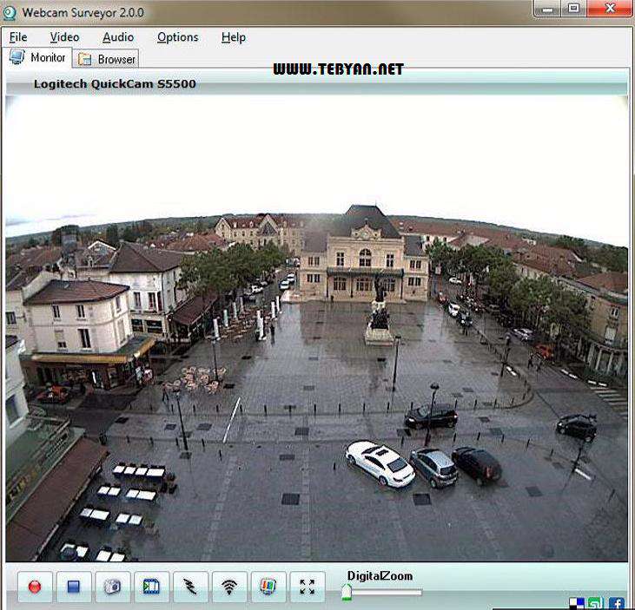The width and height of the screenshot is (635, 610).
Task: Toggle motion detection lightning icon
Action: [x=190, y=587]
